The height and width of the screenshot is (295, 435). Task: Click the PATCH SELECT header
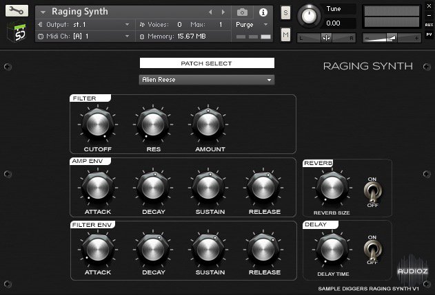click(x=207, y=63)
